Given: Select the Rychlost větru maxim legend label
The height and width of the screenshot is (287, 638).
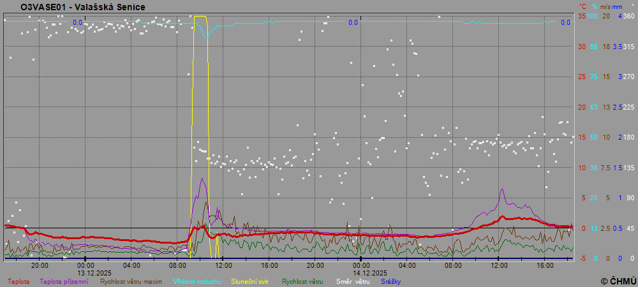Looking at the screenshot, I should [x=131, y=281].
